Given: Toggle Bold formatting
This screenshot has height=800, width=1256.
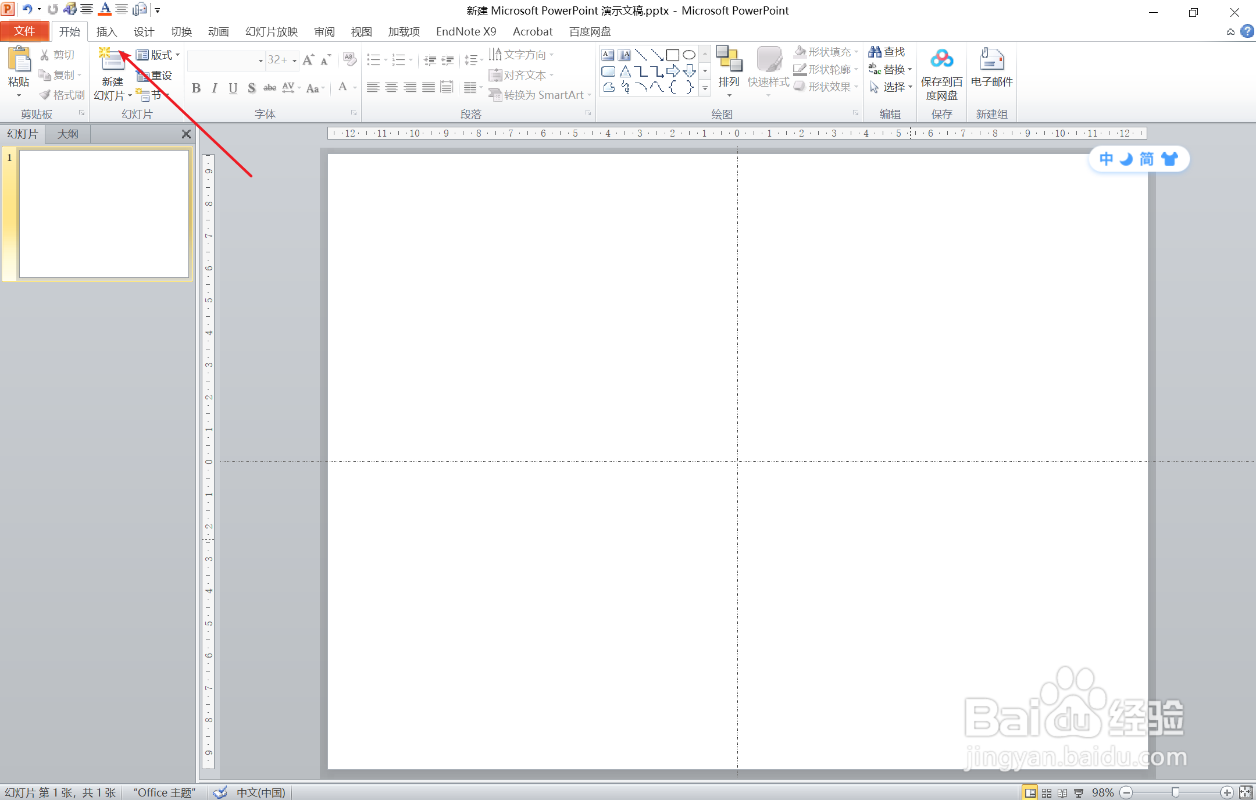Looking at the screenshot, I should (x=196, y=88).
